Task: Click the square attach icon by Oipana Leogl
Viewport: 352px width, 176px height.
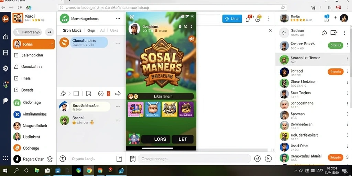Action: [119, 159]
